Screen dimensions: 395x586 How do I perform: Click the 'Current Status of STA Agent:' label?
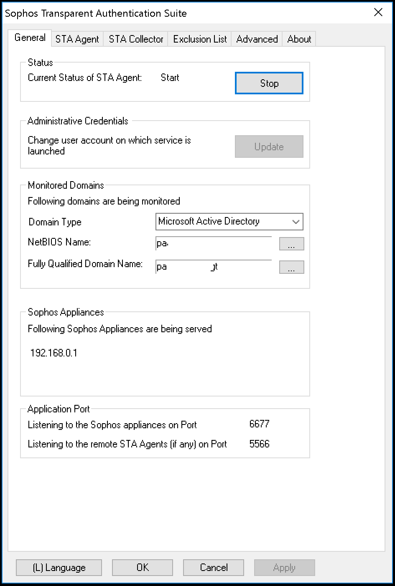tap(85, 78)
